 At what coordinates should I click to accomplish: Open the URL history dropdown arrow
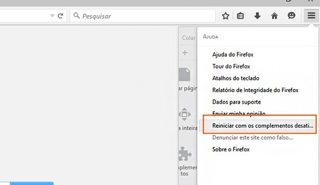pyautogui.click(x=52, y=16)
